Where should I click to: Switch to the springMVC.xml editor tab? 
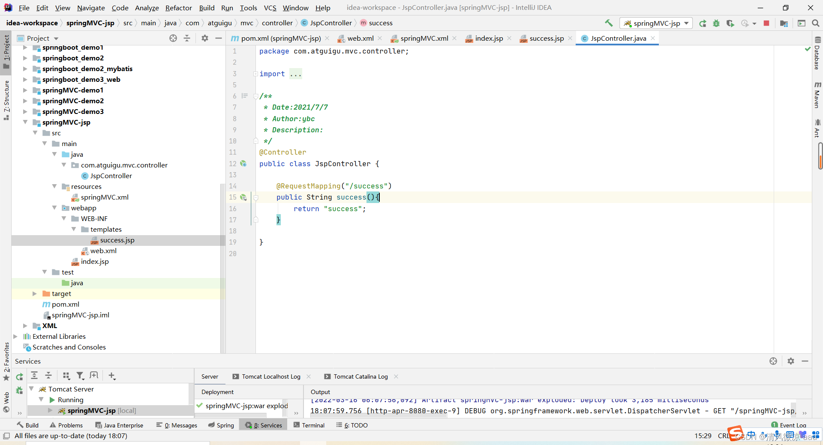pyautogui.click(x=424, y=38)
